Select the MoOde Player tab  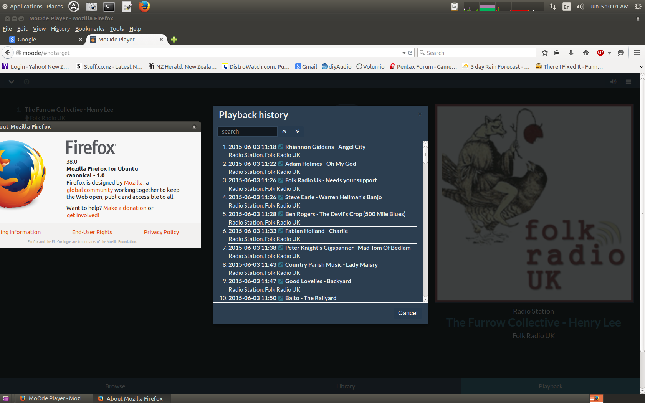126,40
